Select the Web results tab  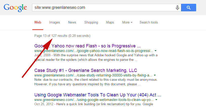coord(38,22)
